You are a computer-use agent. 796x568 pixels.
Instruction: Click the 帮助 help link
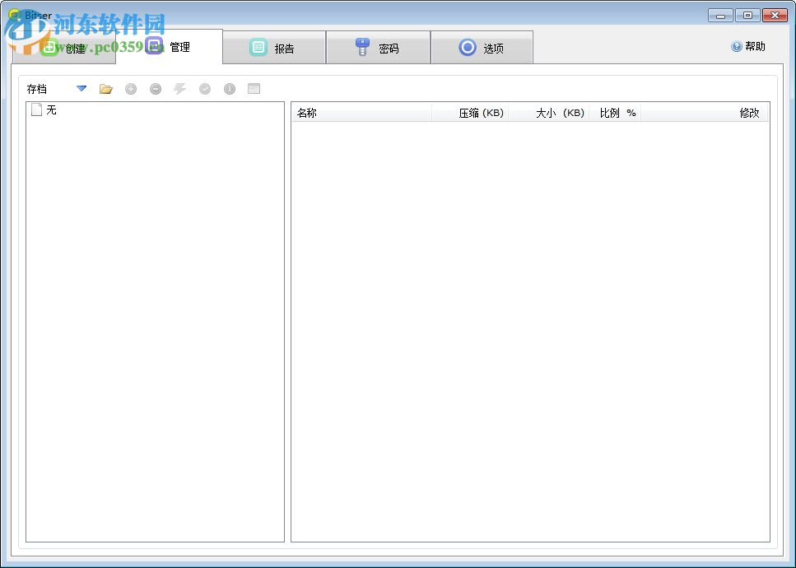tap(747, 46)
